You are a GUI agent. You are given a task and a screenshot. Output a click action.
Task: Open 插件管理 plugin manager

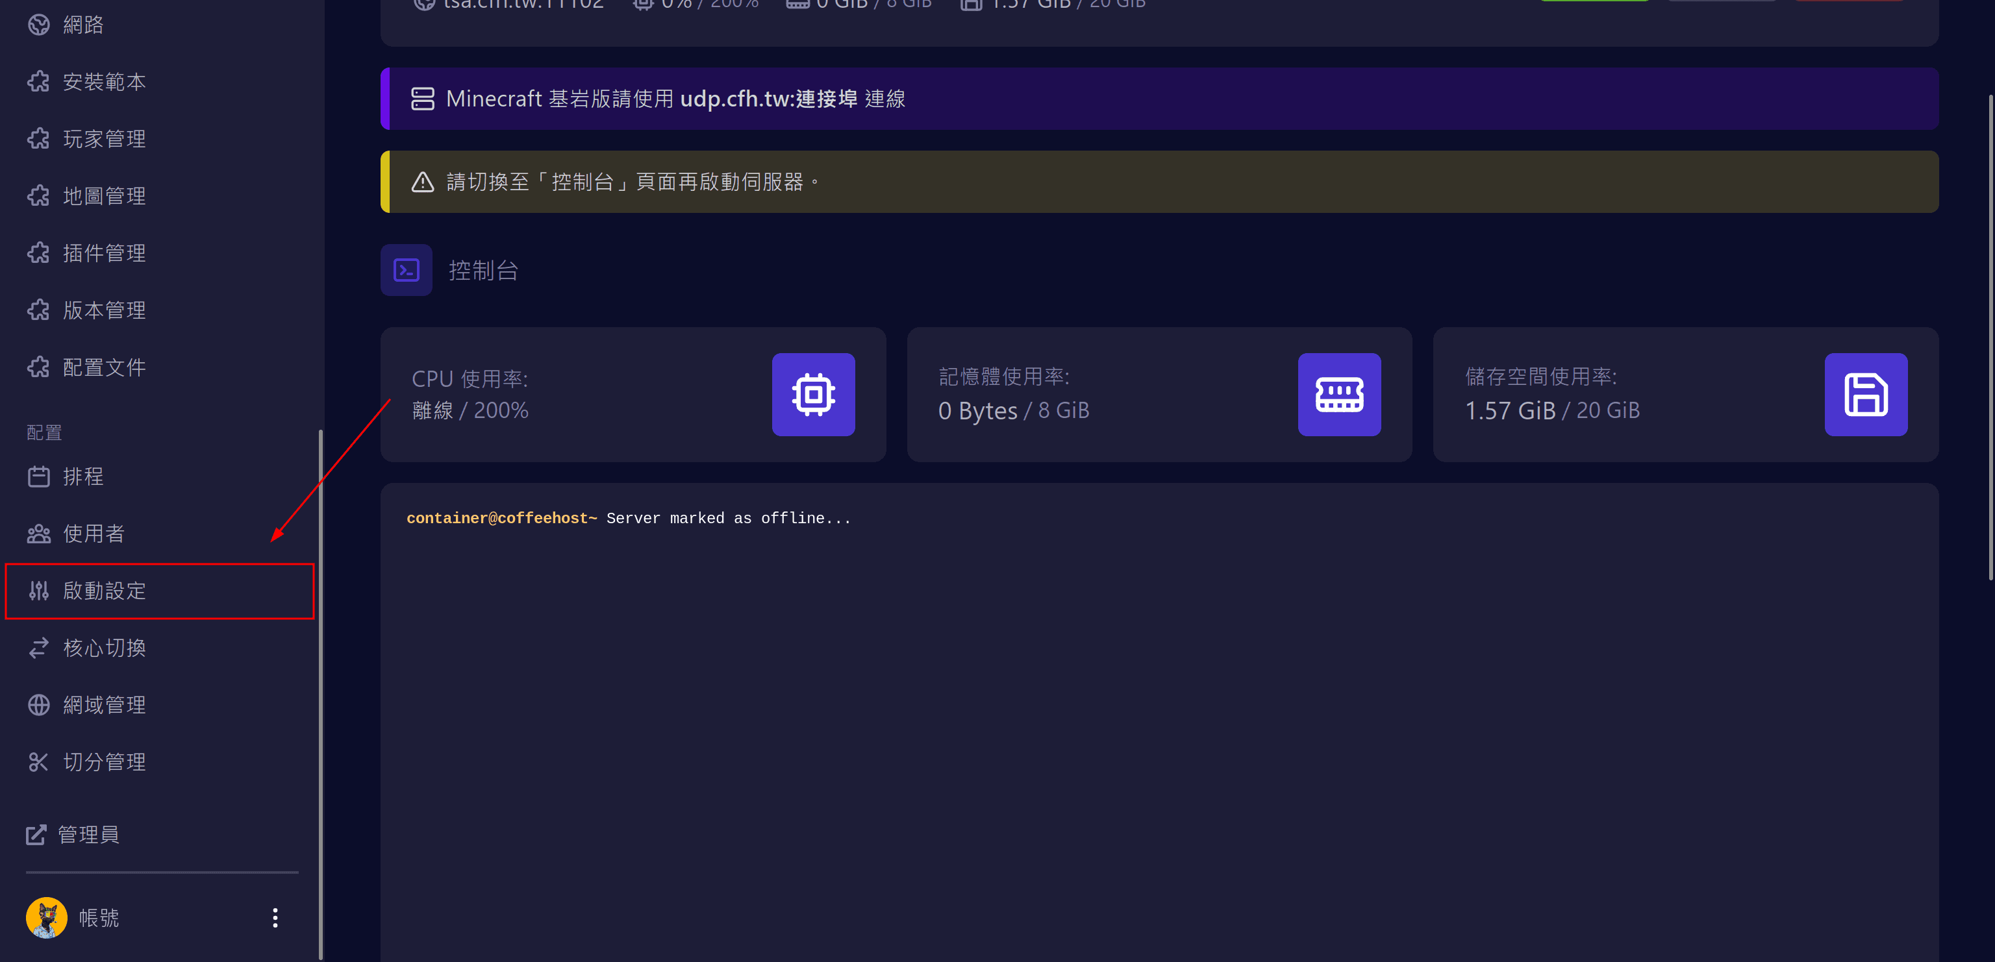104,253
